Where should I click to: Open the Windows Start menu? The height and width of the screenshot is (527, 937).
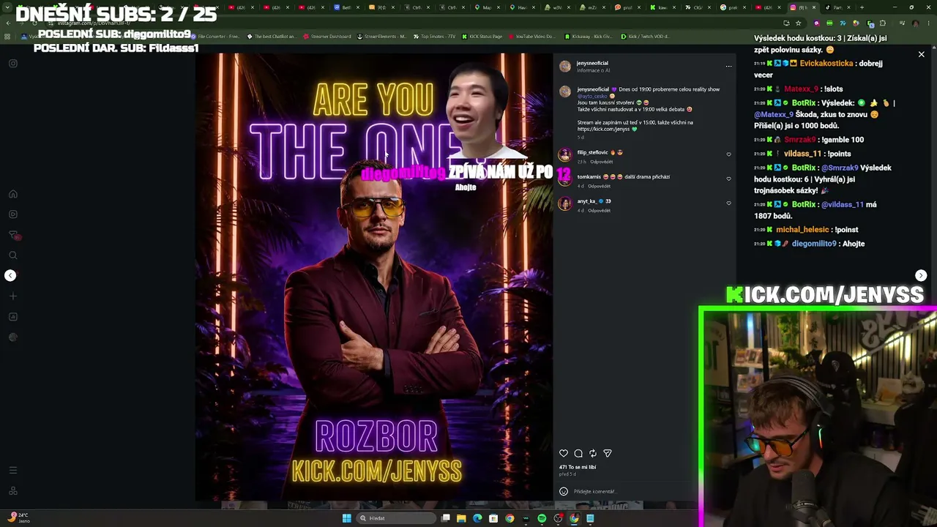tap(347, 518)
